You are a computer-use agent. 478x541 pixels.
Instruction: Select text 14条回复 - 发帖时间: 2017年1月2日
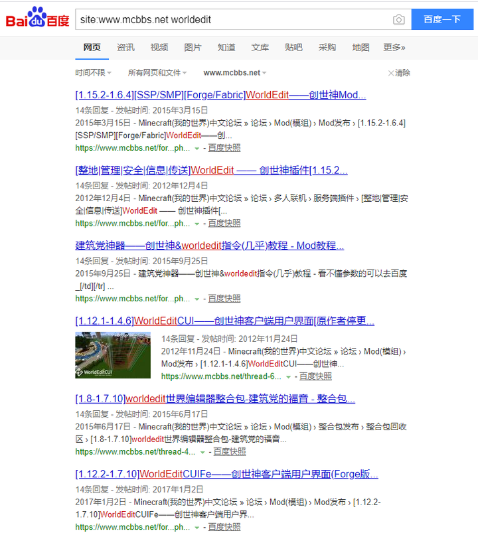(x=139, y=489)
